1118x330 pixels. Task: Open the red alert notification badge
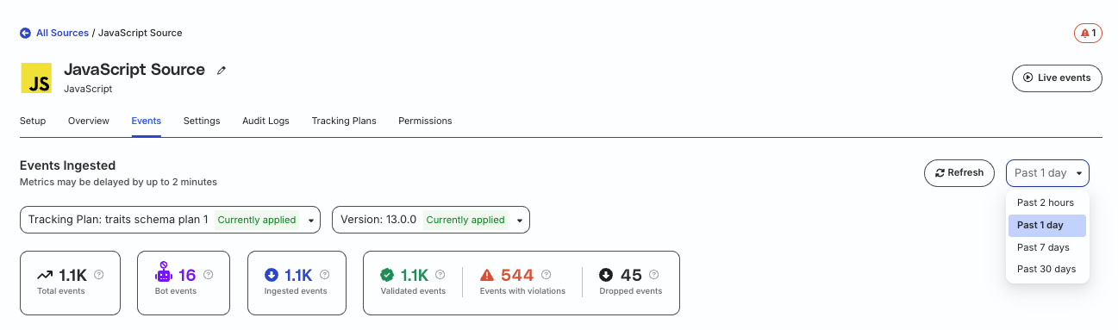[x=1088, y=34]
